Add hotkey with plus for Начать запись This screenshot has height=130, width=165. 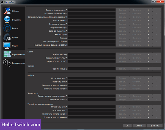click(148, 20)
